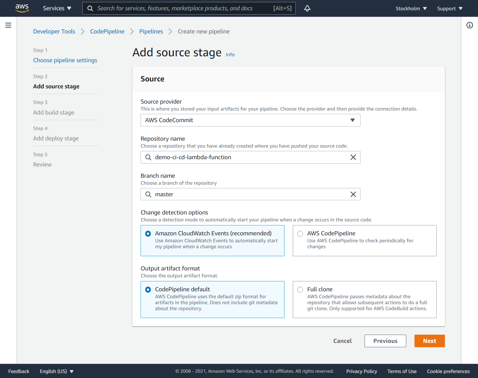Click the magnifier icon in Repository name field
478x378 pixels.
pyautogui.click(x=148, y=157)
